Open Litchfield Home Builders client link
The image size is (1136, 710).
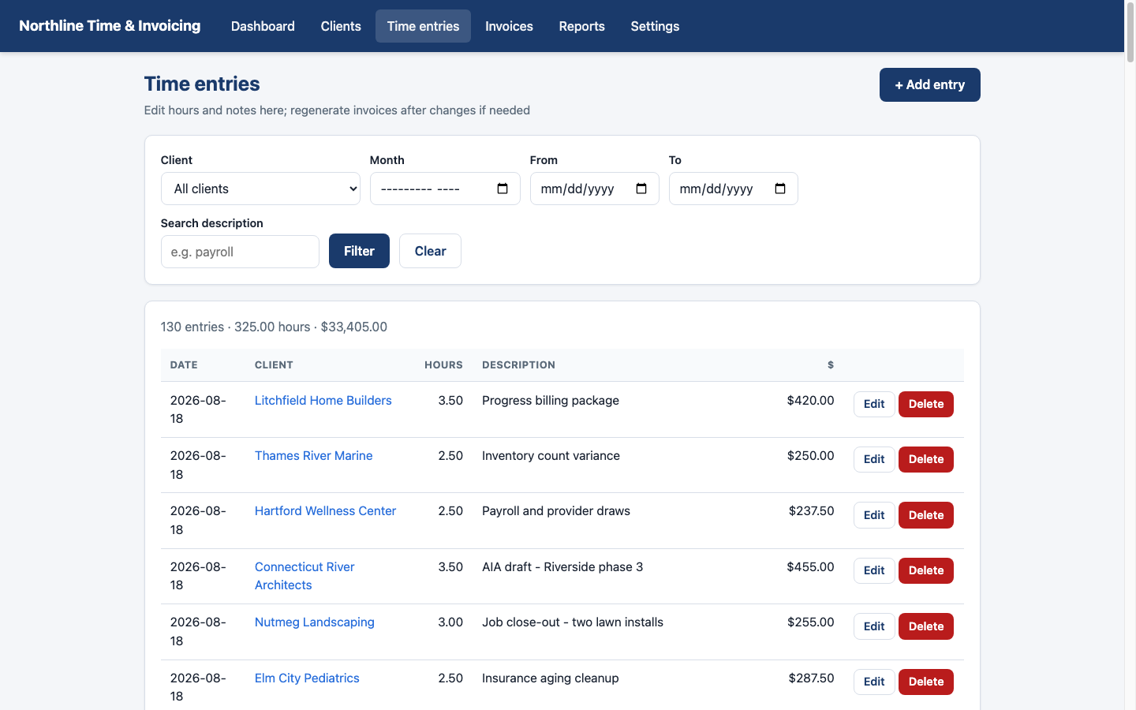pos(323,400)
